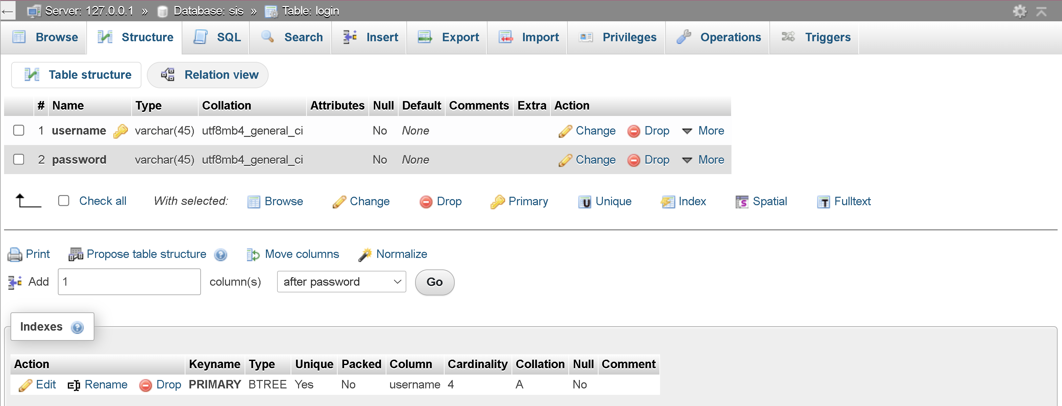Click Edit link for PRIMARY index
This screenshot has height=406, width=1062.
(x=46, y=385)
